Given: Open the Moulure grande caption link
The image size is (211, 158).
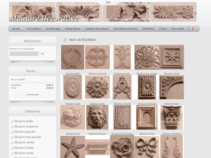Looking at the screenshot, I should (122, 73).
